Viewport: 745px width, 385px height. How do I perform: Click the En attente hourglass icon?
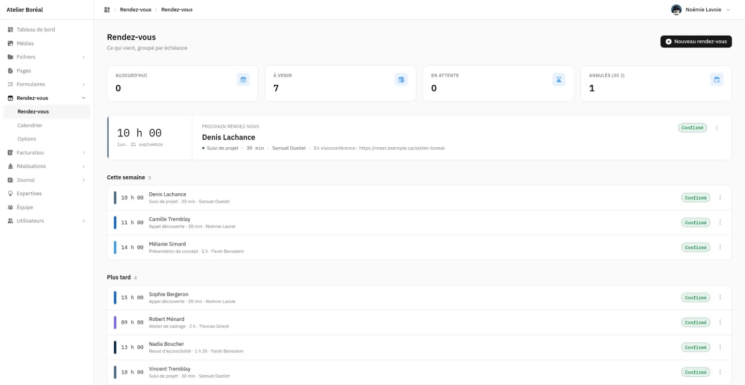(559, 80)
